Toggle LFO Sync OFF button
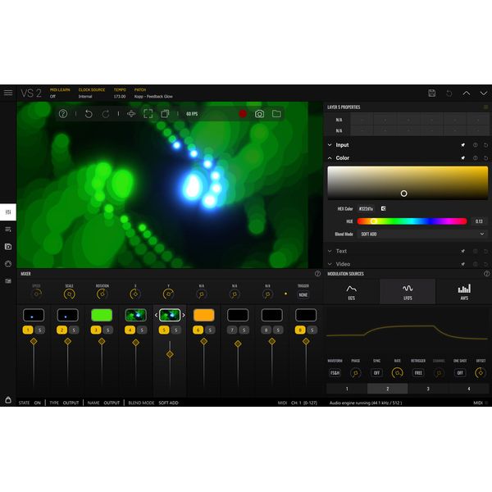The image size is (492, 492). tap(376, 373)
